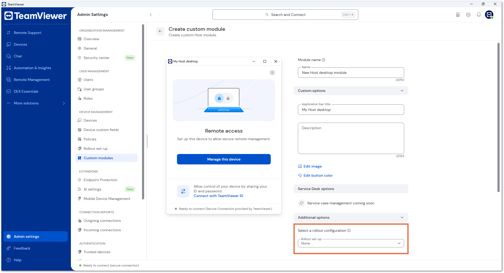Click the connection arrows icon in preview
The image size is (504, 273).
coord(183,191)
